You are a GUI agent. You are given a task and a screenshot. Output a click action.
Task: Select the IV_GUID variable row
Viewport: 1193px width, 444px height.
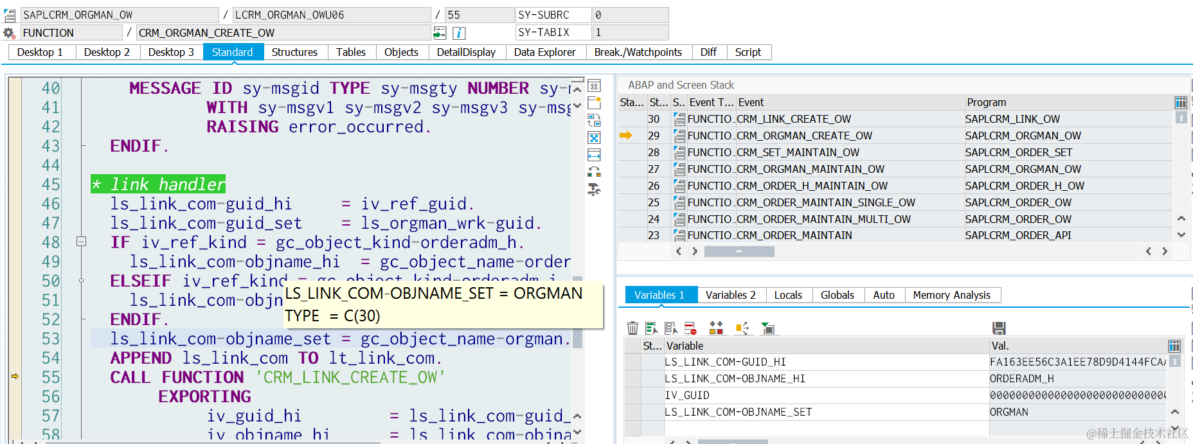pyautogui.click(x=895, y=395)
